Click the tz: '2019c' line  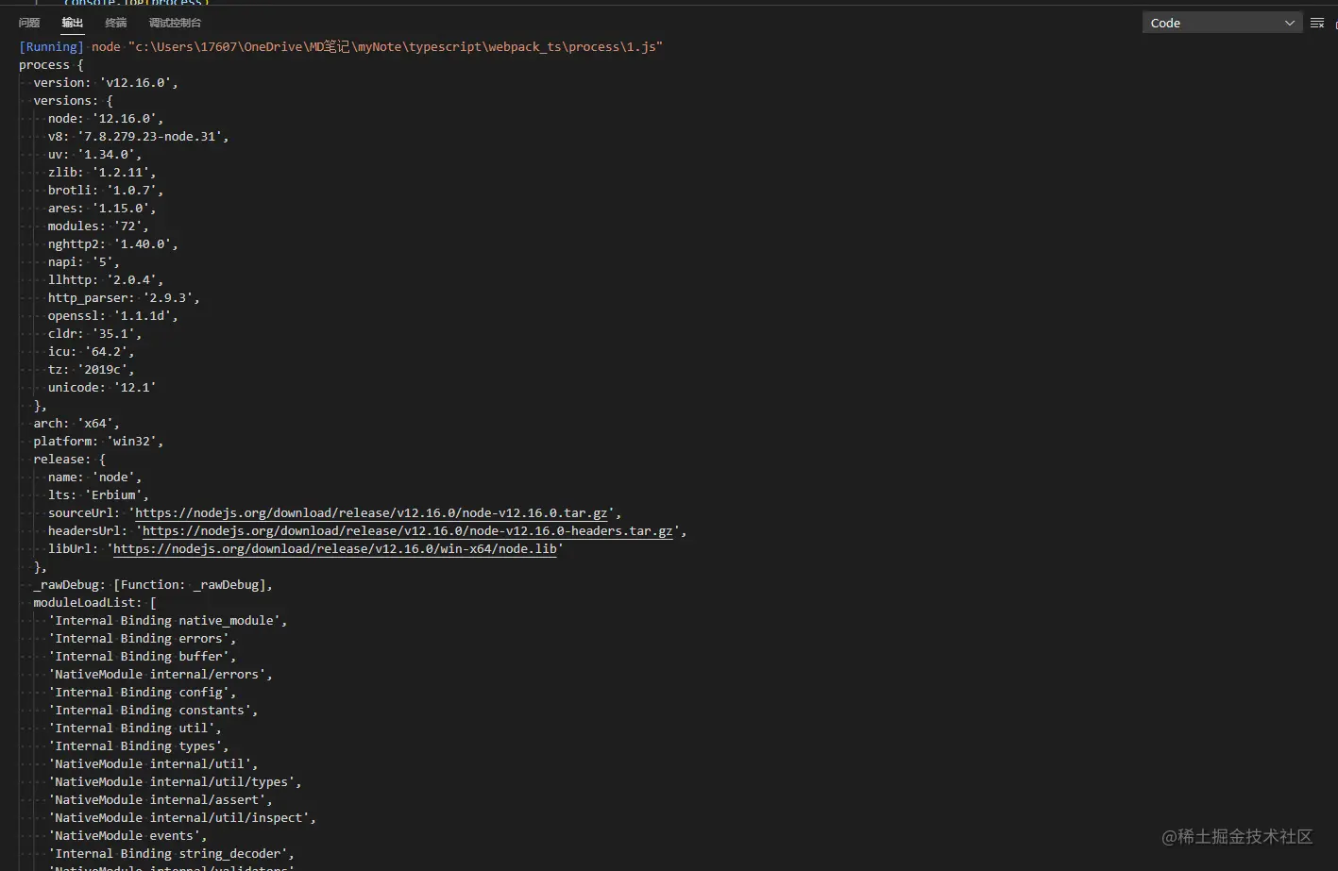click(x=92, y=370)
